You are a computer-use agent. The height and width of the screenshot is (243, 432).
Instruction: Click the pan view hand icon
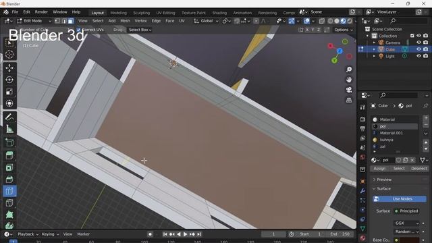[349, 80]
